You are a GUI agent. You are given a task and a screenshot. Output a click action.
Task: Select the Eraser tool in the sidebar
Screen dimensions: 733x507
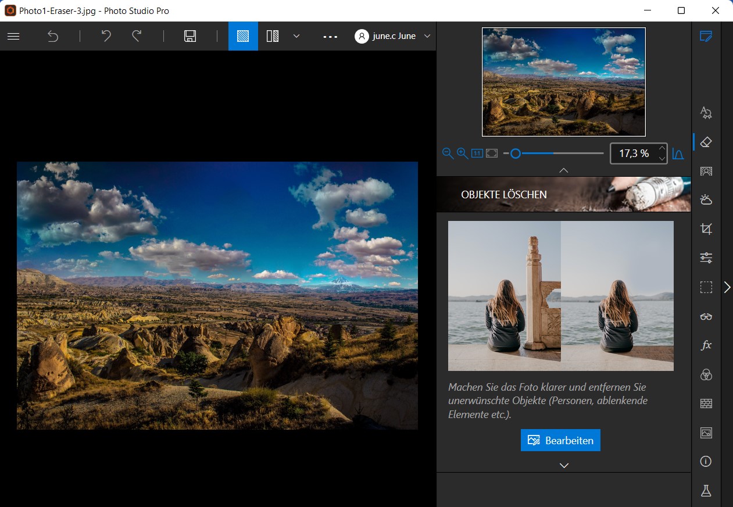706,142
